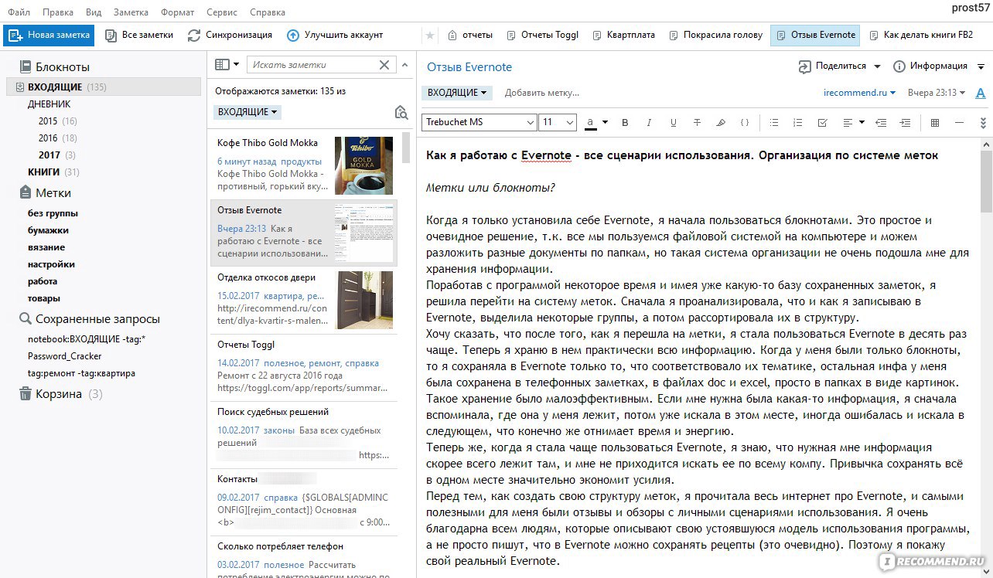Screen dimensions: 993x578
Task: Insert a checkbox into the note
Action: (x=822, y=122)
